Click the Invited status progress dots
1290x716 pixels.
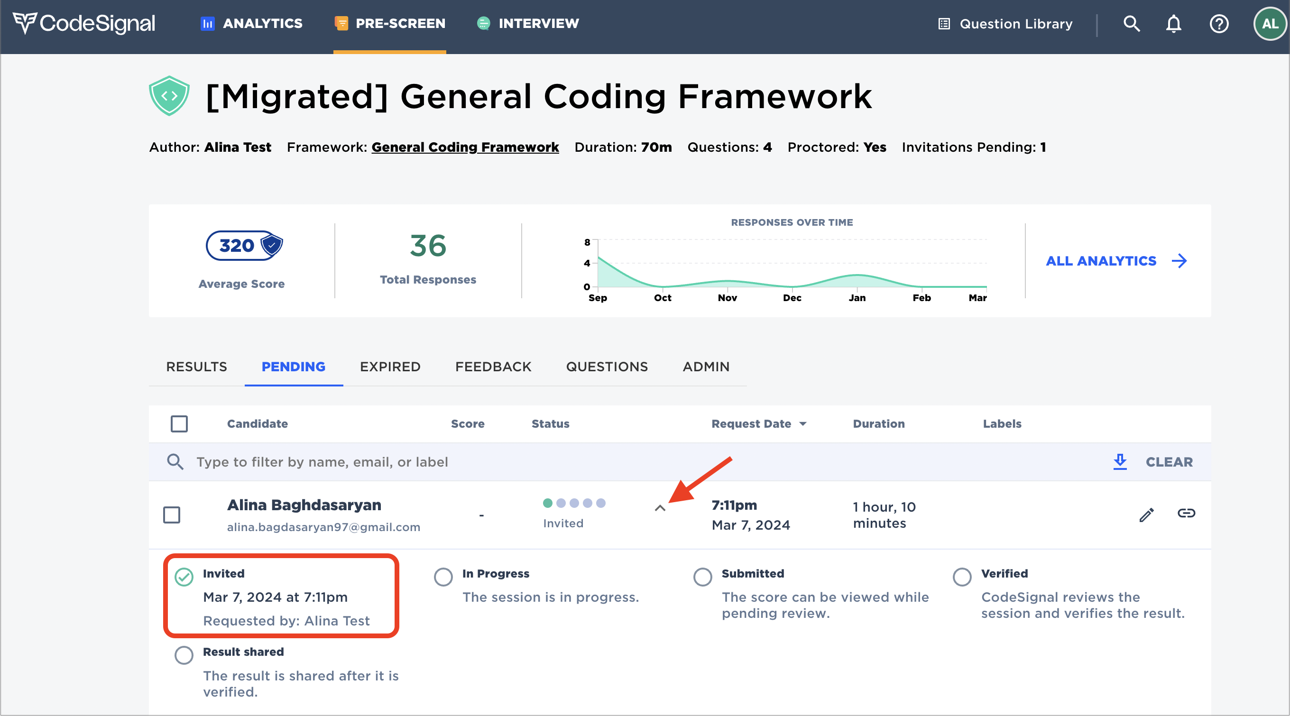(574, 503)
